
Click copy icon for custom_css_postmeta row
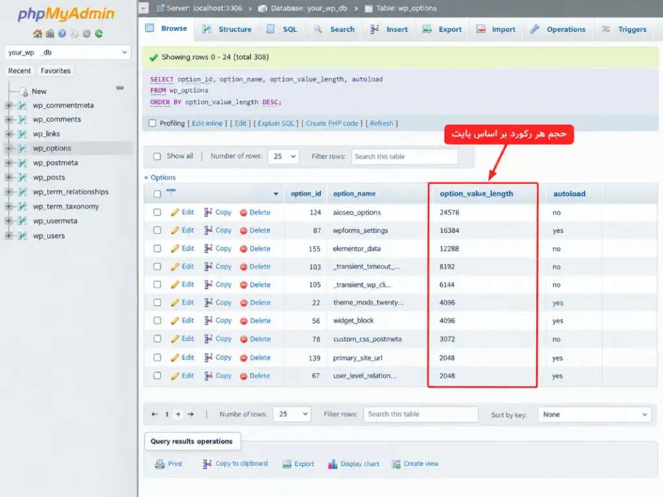tap(208, 339)
